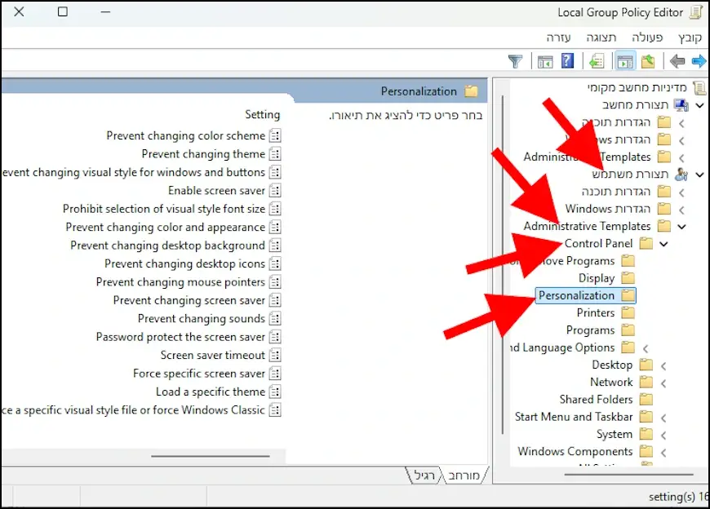Open the עזרה (Help) menu
The height and width of the screenshot is (509, 710).
(558, 38)
